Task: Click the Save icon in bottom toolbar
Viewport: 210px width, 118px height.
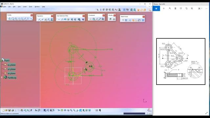Action: coord(10,110)
